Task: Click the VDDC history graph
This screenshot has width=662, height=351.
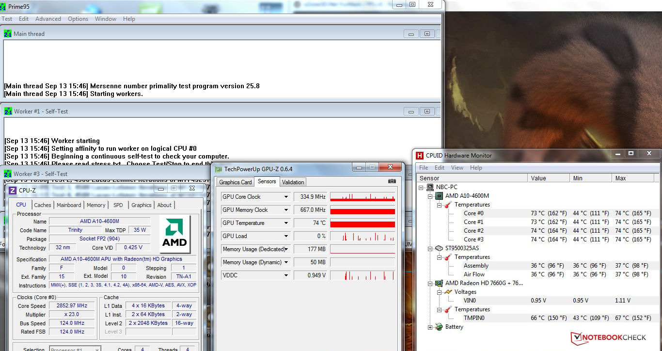Action: [363, 275]
